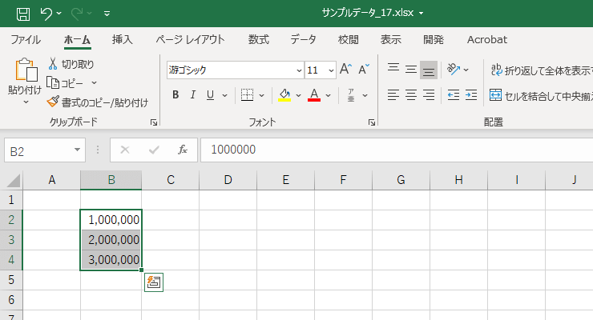
Task: Click the increase indent icon
Action: [471, 95]
